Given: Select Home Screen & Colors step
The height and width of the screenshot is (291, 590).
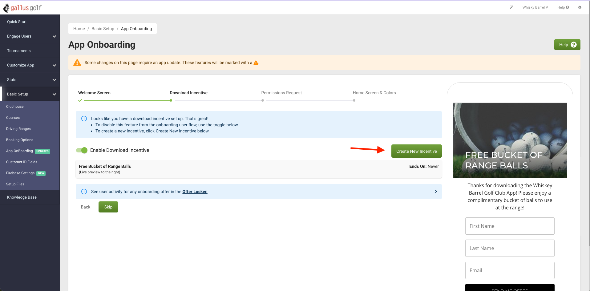Looking at the screenshot, I should [374, 93].
